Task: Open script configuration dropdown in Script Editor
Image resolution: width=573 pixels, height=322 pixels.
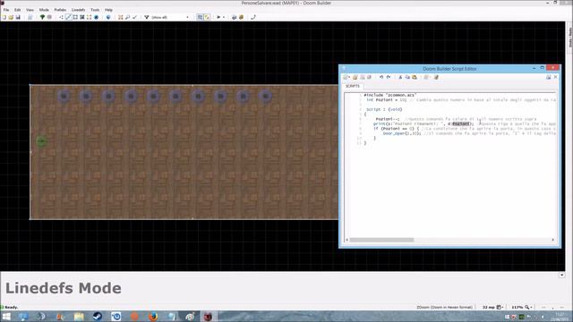Action: pos(426,78)
